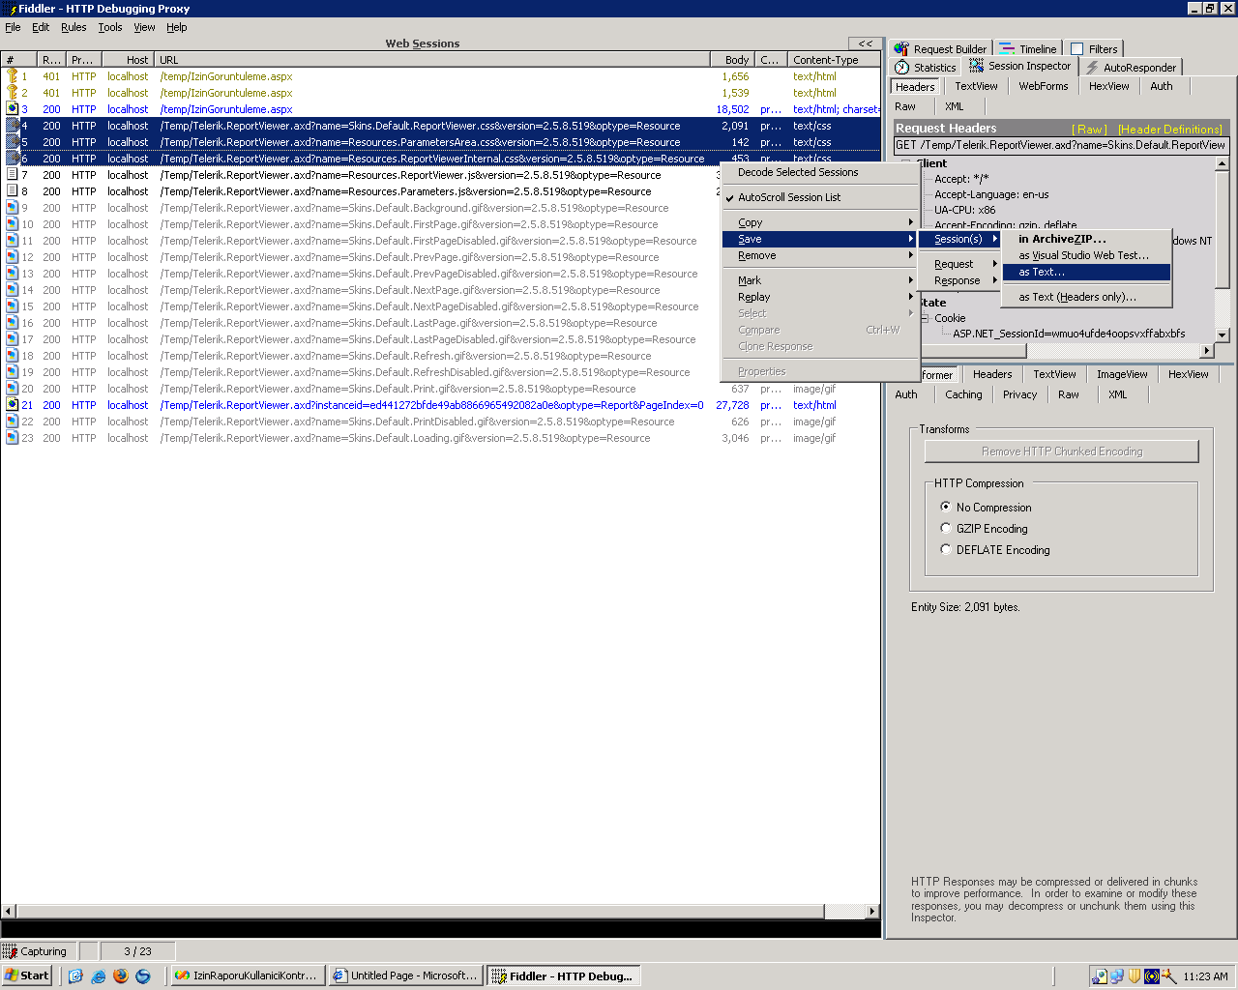Open the Start menu
1238x990 pixels.
pos(27,976)
